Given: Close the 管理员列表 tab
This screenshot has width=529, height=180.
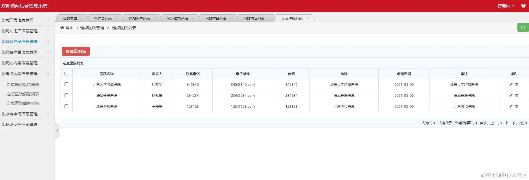Looking at the screenshot, I should [x=117, y=18].
